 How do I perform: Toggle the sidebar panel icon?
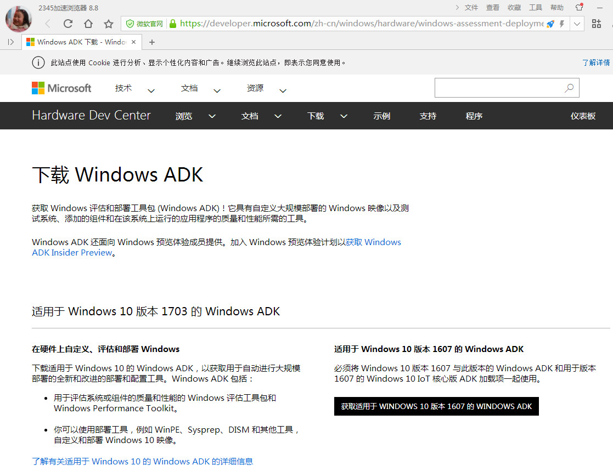pos(11,42)
